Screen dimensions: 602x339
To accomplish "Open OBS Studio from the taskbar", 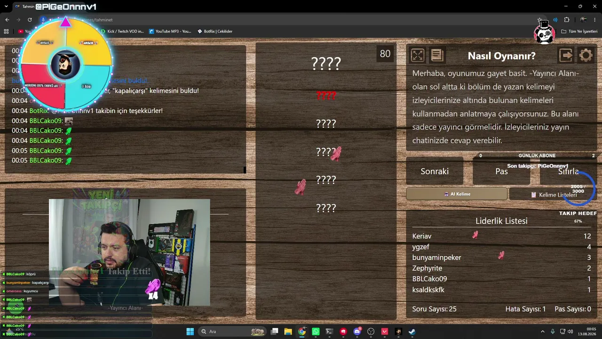I will pyautogui.click(x=371, y=331).
